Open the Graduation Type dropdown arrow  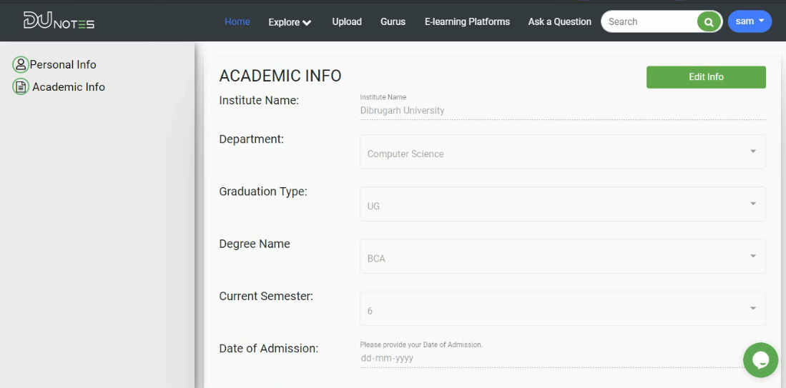point(753,204)
